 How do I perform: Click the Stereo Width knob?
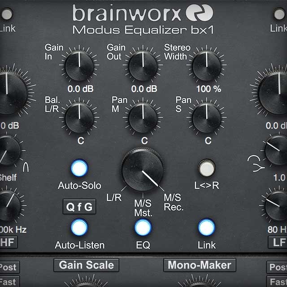(x=207, y=66)
